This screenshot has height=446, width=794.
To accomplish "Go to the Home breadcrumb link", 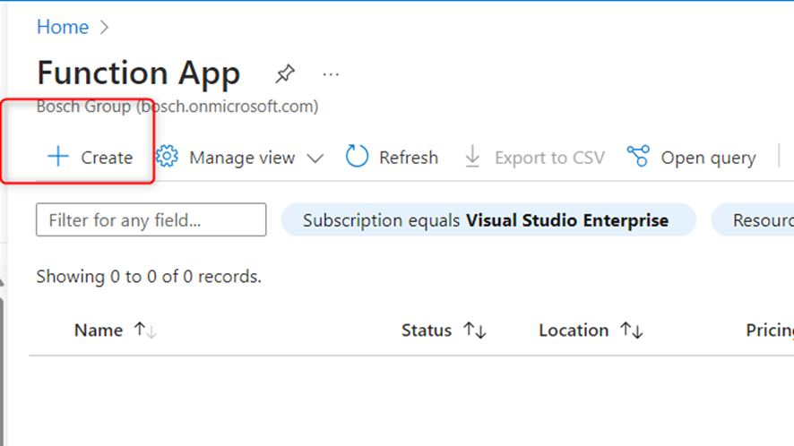I will pos(63,27).
